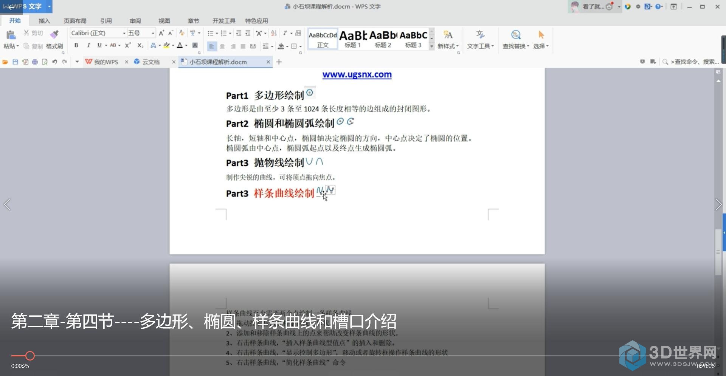Click the Paste (粘贴) clipboard icon
726x376 pixels.
11,35
